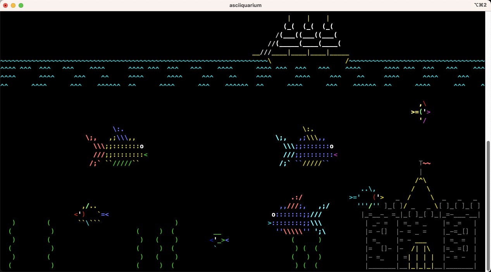Image resolution: width=491 pixels, height=272 pixels.
Task: Click the small green fish near bottom center
Action: tap(218, 240)
